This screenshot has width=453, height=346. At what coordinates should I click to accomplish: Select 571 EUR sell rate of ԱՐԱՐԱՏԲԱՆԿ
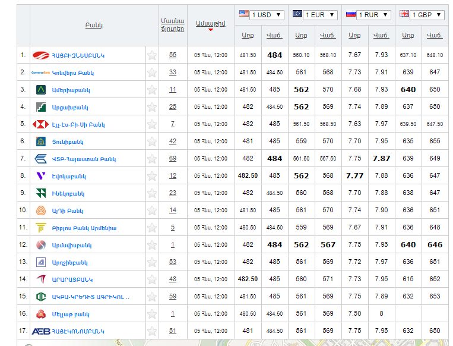tap(328, 279)
